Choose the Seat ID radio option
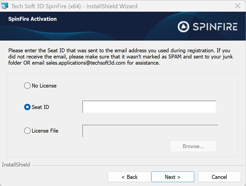The width and height of the screenshot is (246, 186). [27, 107]
